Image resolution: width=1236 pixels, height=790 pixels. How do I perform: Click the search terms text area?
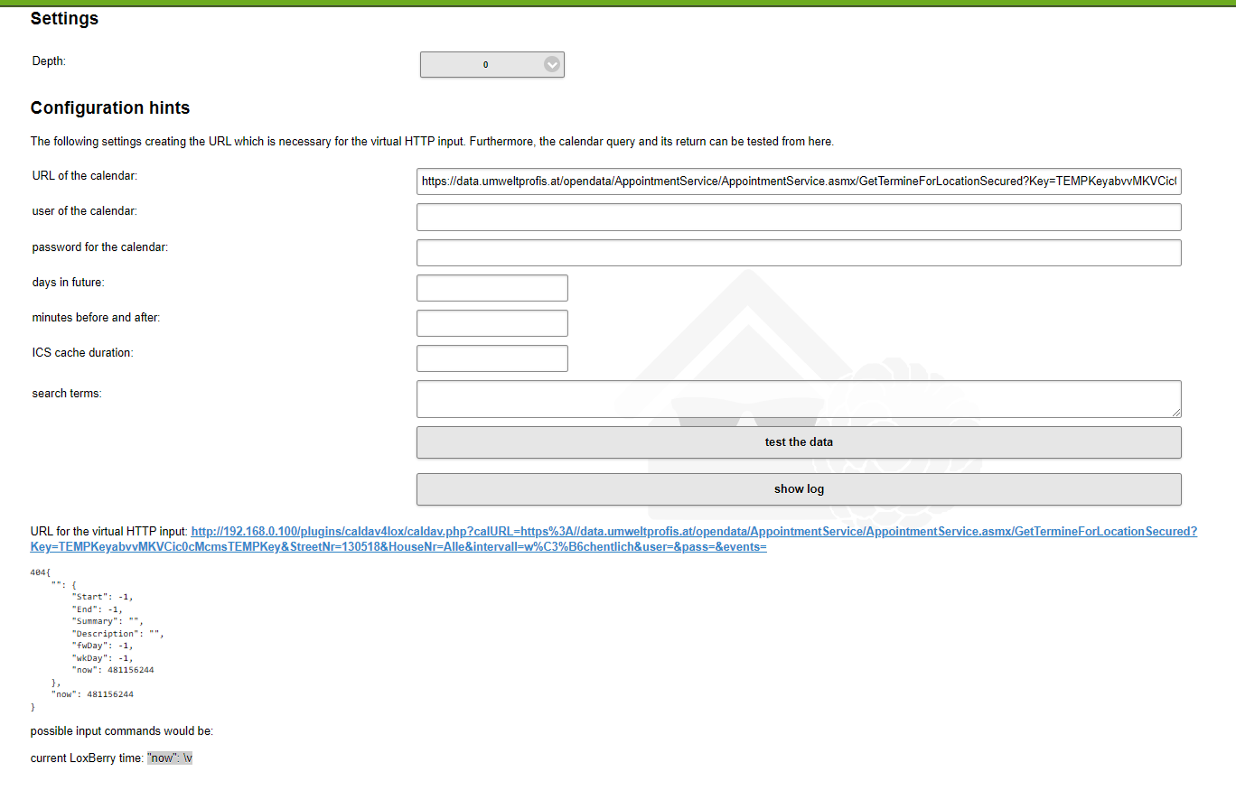pos(799,399)
